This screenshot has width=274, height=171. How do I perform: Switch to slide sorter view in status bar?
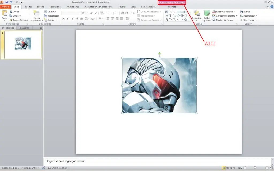227,168
